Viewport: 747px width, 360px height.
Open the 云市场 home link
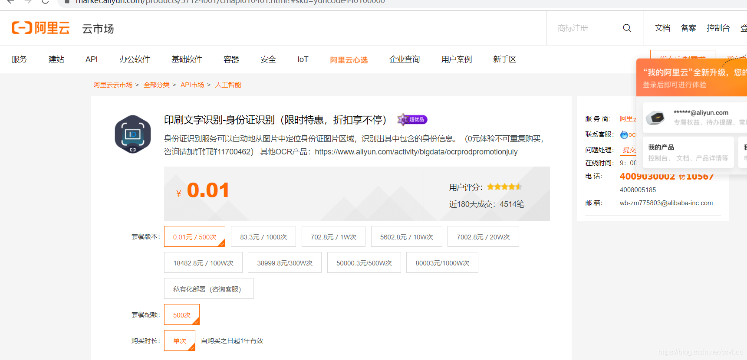point(98,29)
